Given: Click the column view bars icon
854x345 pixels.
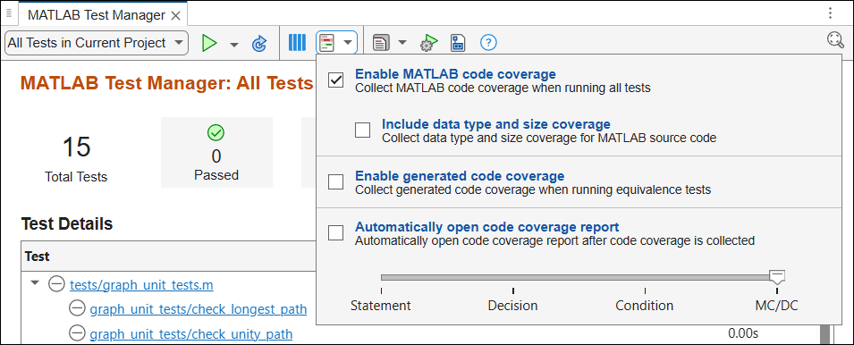Looking at the screenshot, I should pos(297,42).
